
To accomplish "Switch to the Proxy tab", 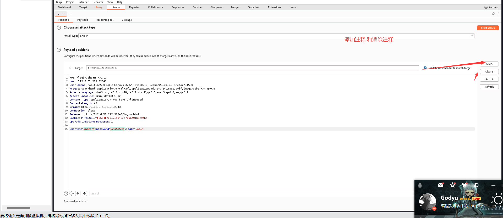I will 99,7.
